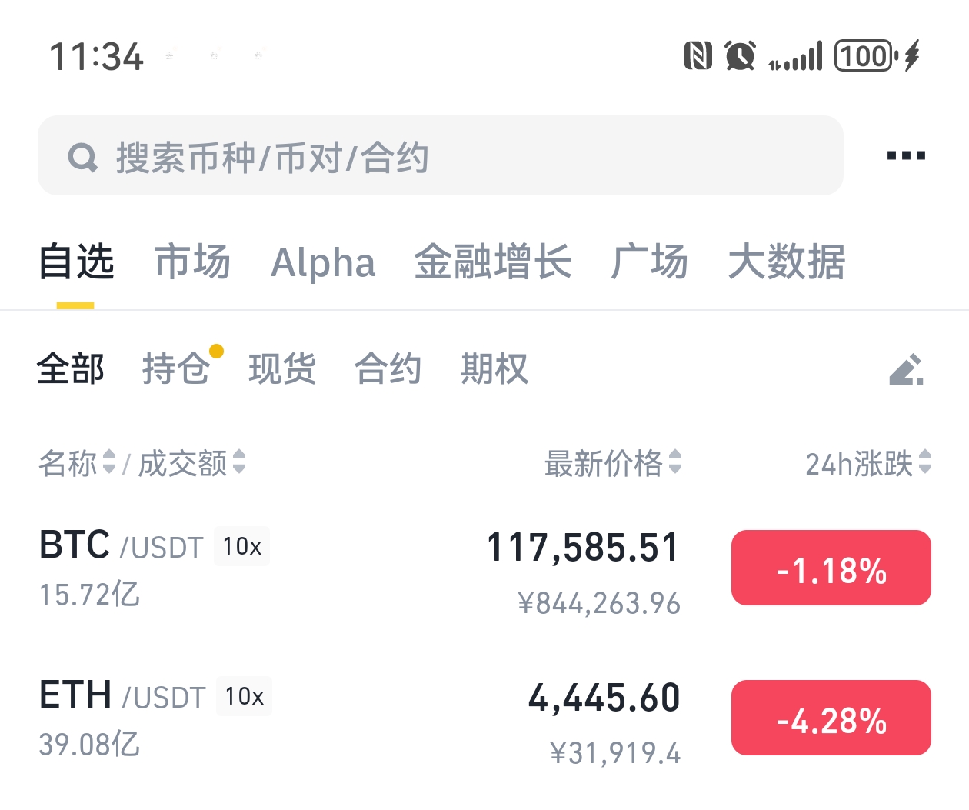
Task: Select the 持仓 holdings filter
Action: [176, 368]
